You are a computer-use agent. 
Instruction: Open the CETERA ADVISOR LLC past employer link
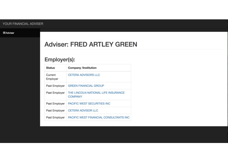point(83,111)
